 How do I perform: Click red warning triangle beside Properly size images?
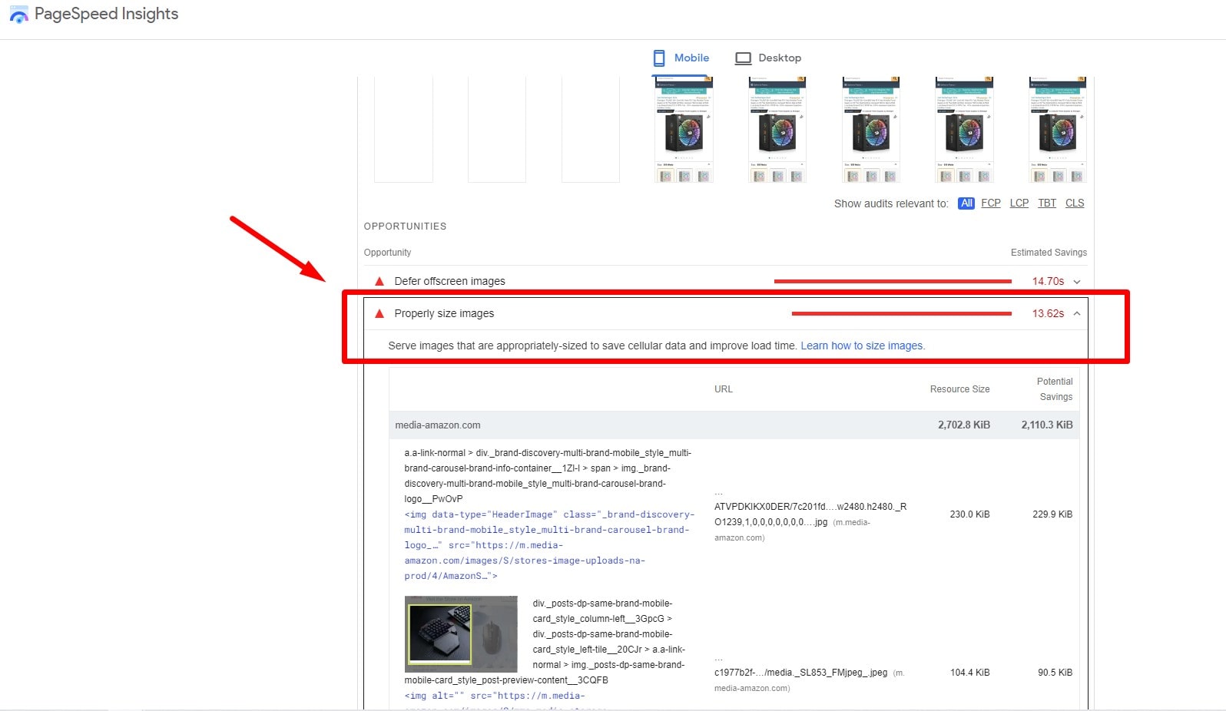[x=379, y=314]
